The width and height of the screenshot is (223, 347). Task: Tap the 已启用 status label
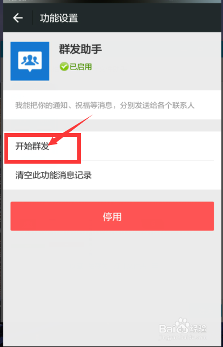point(81,67)
